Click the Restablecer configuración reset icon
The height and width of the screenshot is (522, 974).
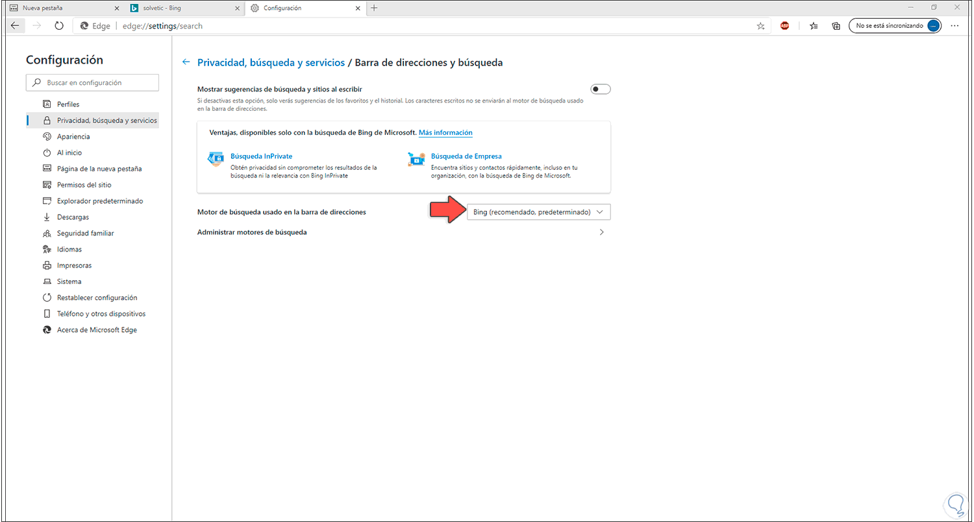click(47, 298)
